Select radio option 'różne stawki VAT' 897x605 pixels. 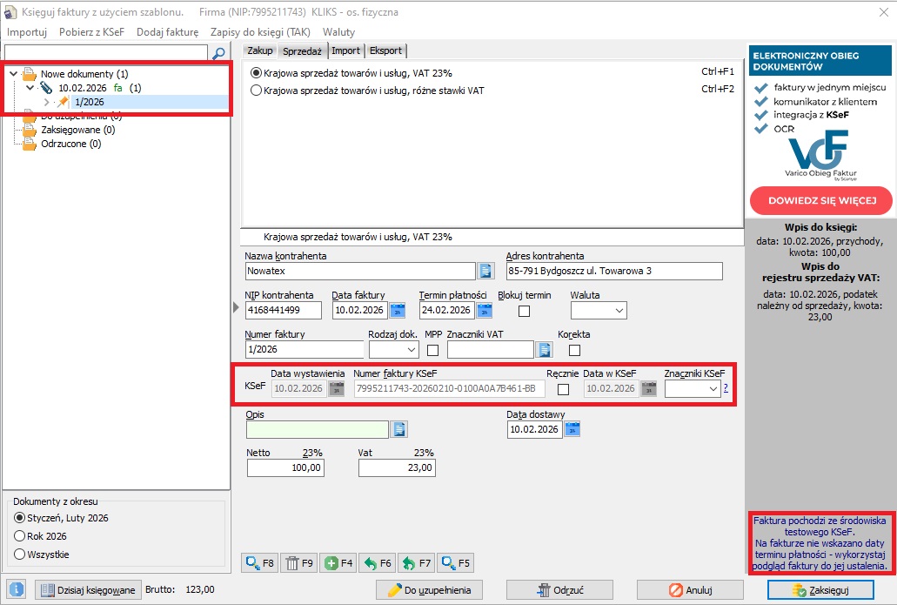[x=256, y=90]
